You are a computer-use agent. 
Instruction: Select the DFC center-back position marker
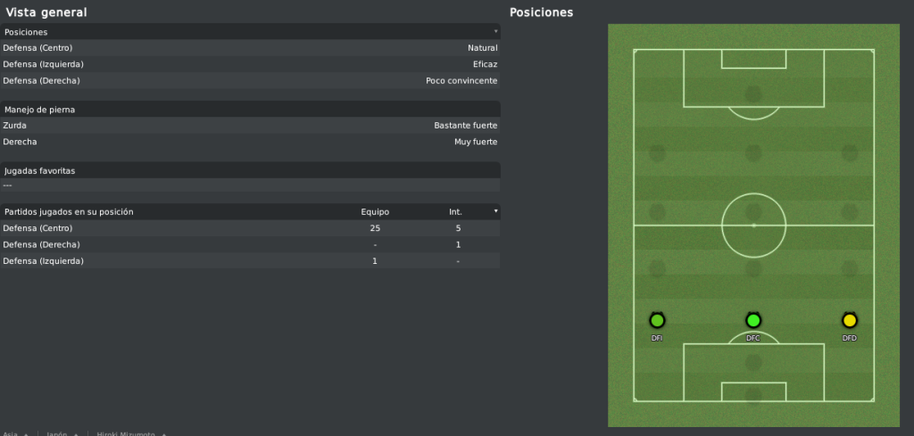coord(753,320)
